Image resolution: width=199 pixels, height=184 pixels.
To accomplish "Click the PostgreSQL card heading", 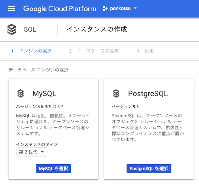I will (148, 93).
